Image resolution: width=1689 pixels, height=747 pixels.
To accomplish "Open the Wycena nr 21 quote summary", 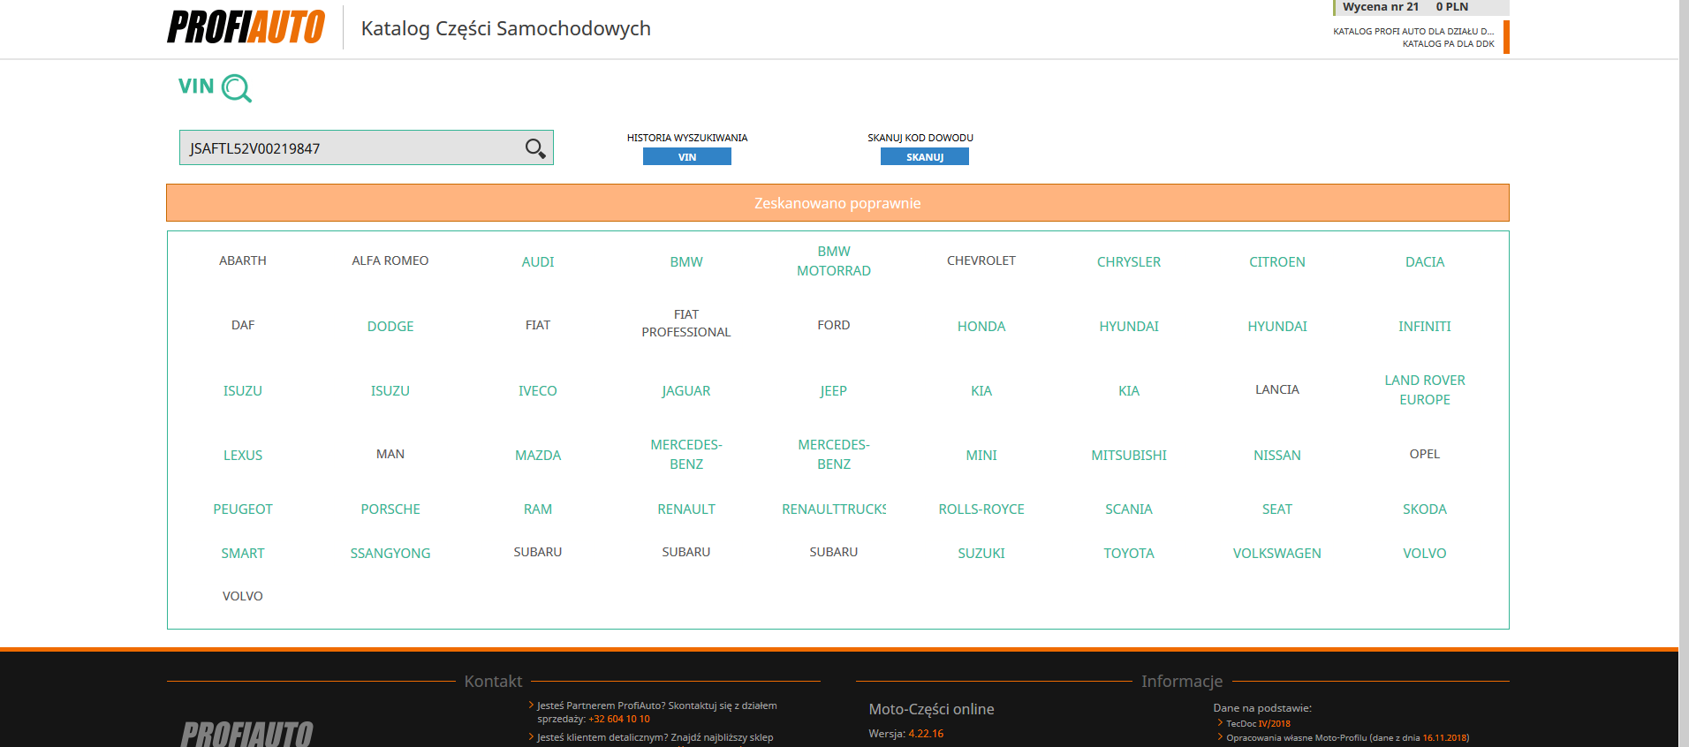I will [x=1420, y=7].
